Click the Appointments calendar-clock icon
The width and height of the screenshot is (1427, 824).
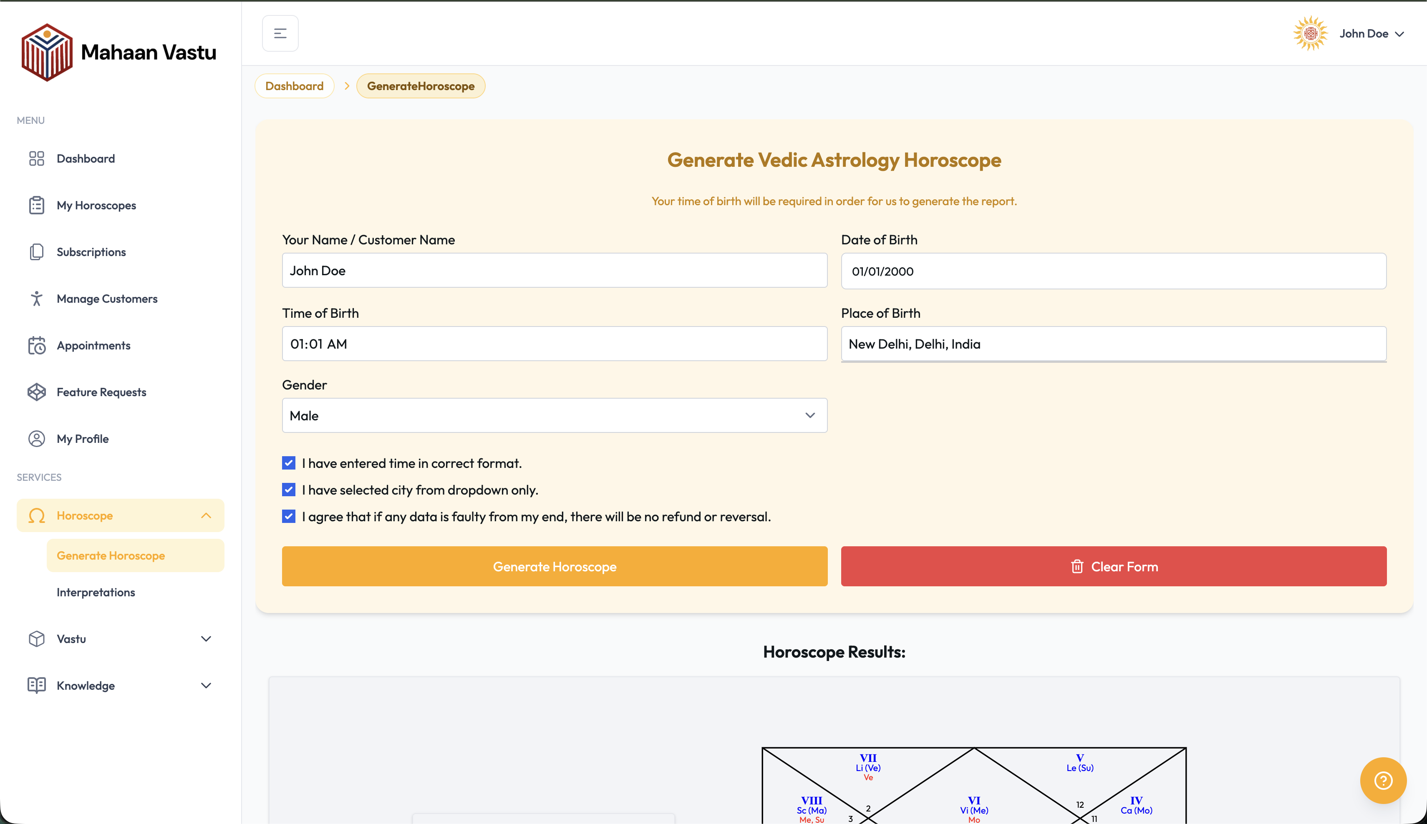[37, 345]
